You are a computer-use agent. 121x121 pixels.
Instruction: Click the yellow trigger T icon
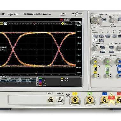[63, 23]
